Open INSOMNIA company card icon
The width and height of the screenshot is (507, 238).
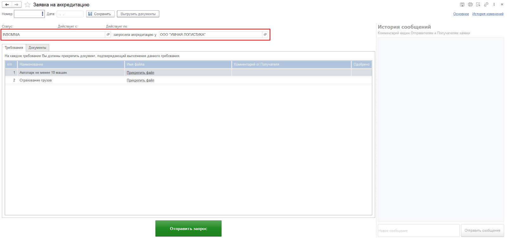click(x=108, y=34)
